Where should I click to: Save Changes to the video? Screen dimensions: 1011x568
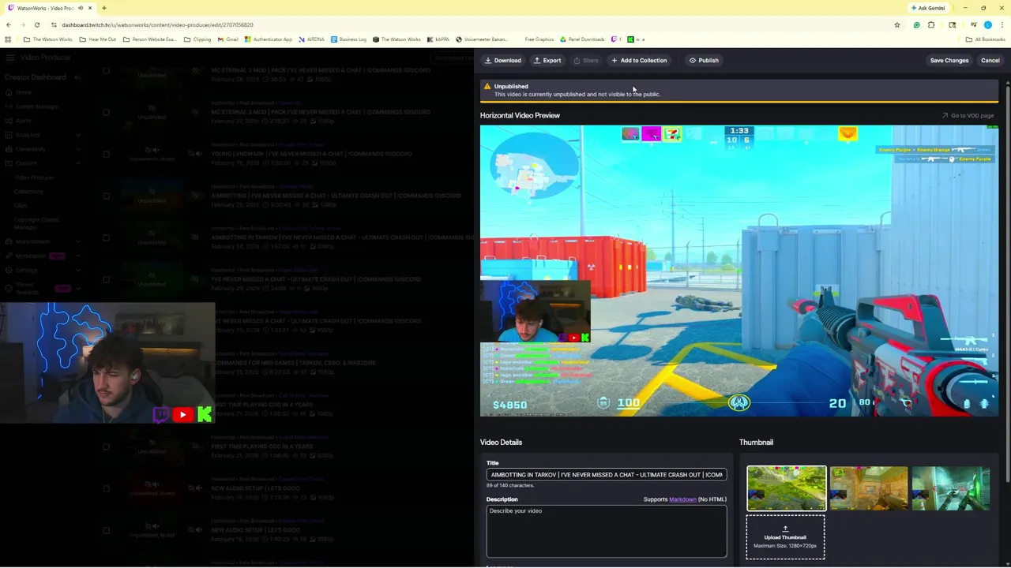[x=949, y=60]
